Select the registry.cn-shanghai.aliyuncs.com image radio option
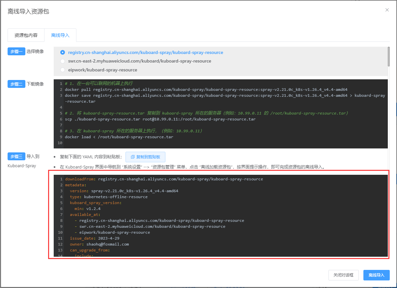The width and height of the screenshot is (397, 288). point(63,52)
